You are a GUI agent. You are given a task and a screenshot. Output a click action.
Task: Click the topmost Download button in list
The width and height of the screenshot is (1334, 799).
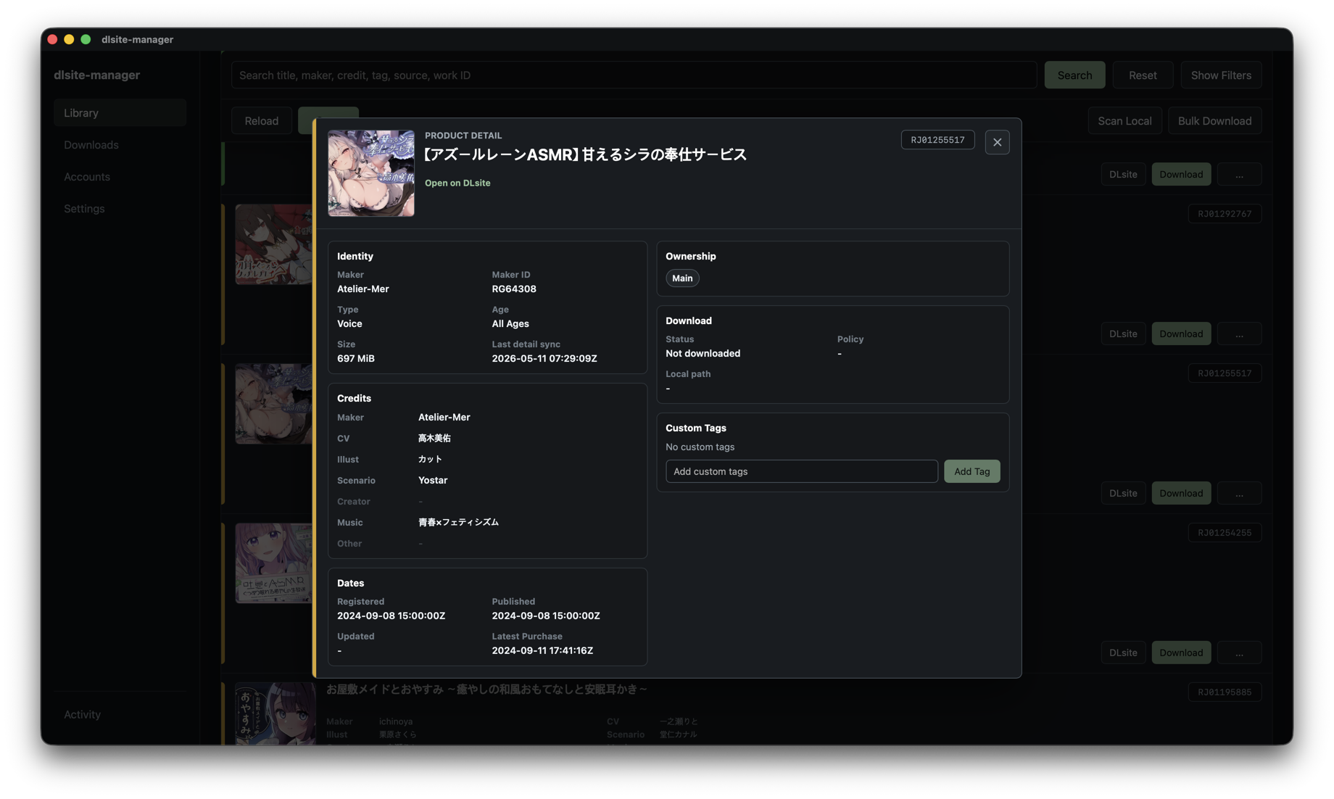pyautogui.click(x=1181, y=174)
